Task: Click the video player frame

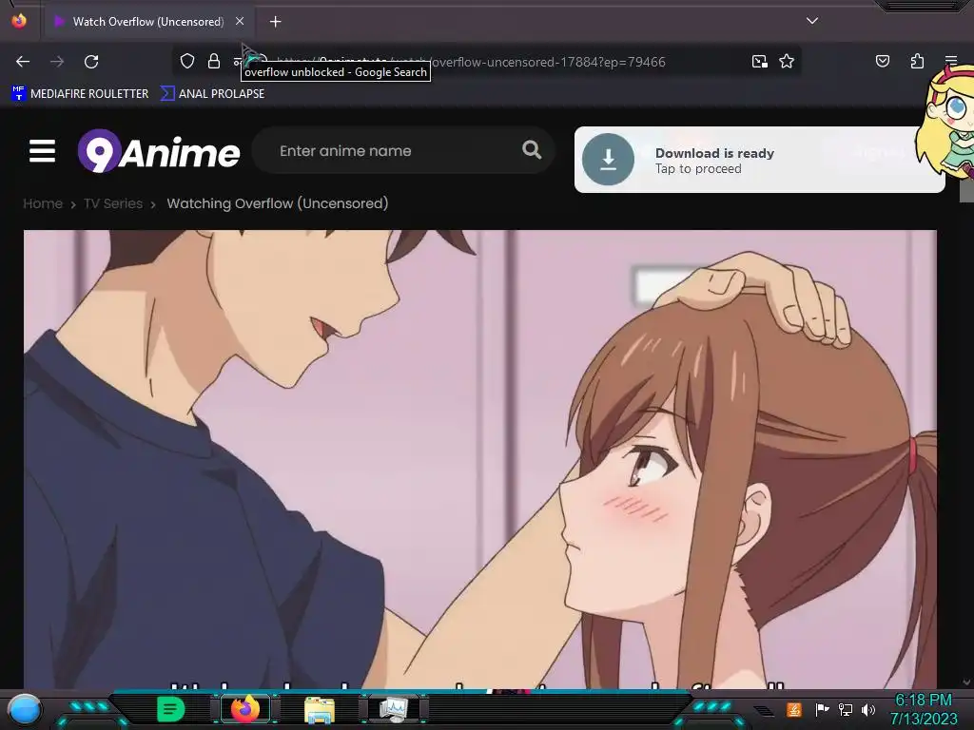Action: (x=480, y=459)
